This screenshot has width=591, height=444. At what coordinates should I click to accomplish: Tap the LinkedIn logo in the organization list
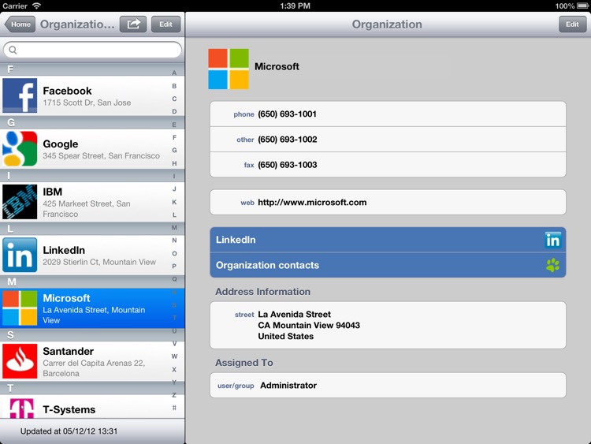tap(20, 255)
